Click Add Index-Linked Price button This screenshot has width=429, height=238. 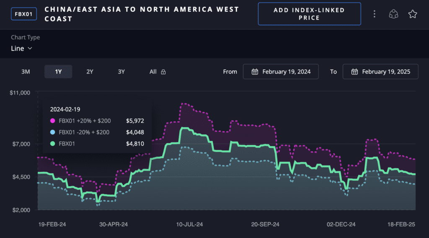[x=309, y=14]
